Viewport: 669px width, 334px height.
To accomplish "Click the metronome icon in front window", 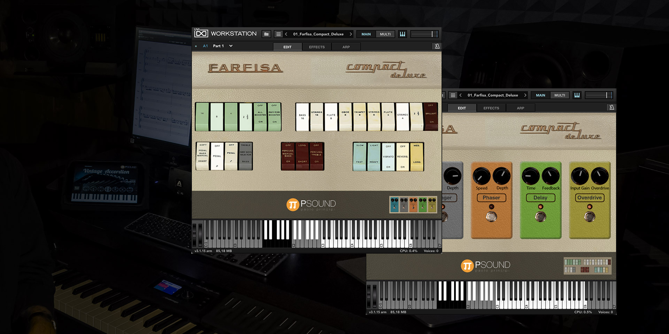I will [x=437, y=46].
